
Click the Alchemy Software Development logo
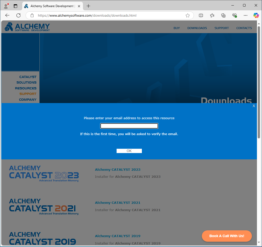click(x=27, y=27)
